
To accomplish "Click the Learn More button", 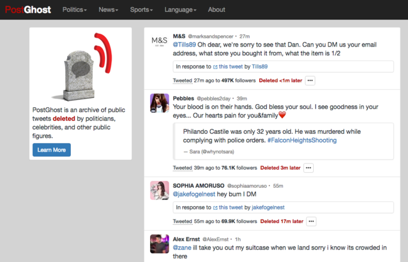I will point(51,150).
